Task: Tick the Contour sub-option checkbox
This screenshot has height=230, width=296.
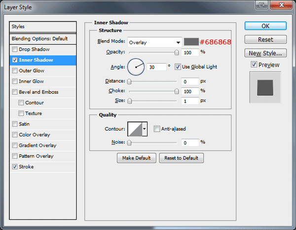Action: [21, 103]
